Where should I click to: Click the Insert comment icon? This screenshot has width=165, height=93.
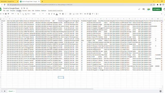(88, 14)
